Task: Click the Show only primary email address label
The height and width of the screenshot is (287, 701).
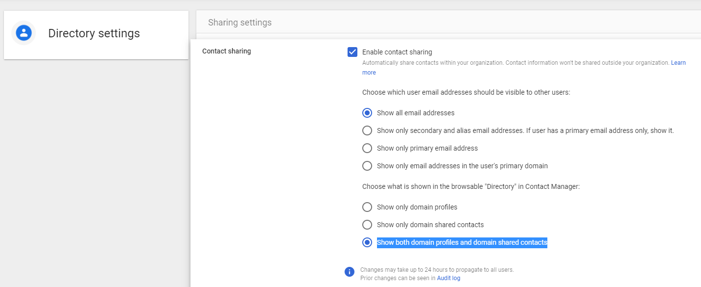Action: point(427,148)
